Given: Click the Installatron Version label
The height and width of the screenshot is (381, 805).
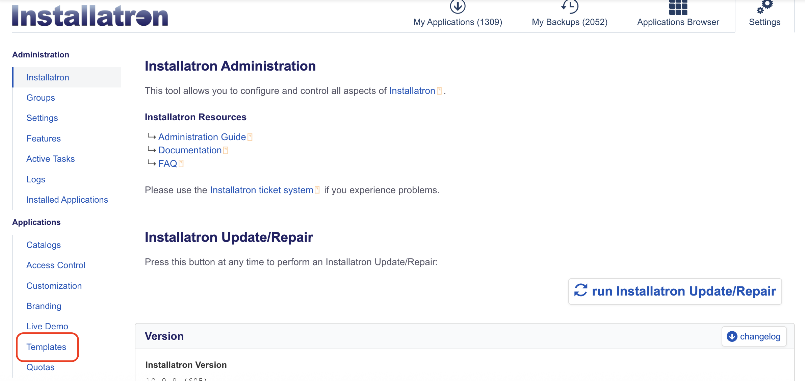Looking at the screenshot, I should (x=186, y=365).
